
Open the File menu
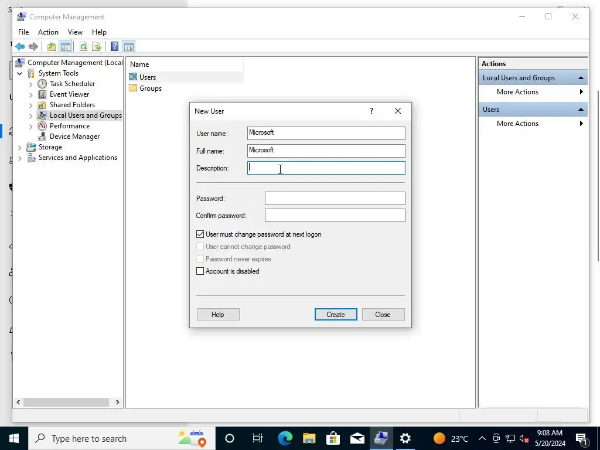pyautogui.click(x=23, y=32)
